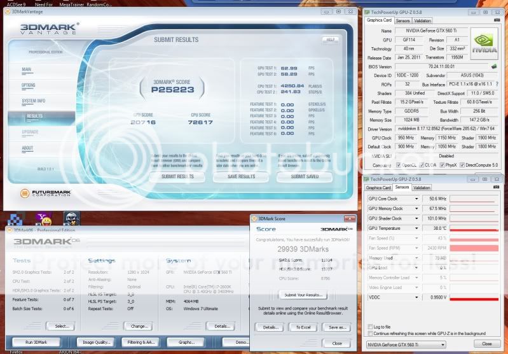Image resolution: width=508 pixels, height=354 pixels.
Task: Click the GPU Temperature red sensor graph
Action: click(474, 229)
